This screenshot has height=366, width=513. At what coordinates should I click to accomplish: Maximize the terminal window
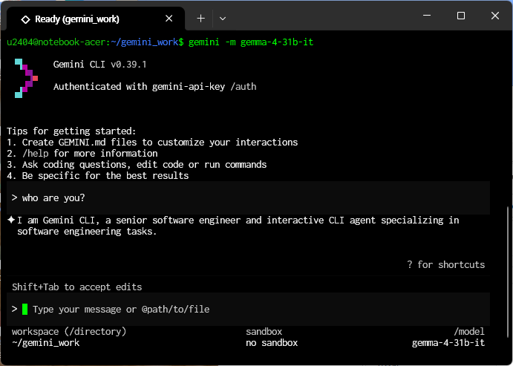461,16
